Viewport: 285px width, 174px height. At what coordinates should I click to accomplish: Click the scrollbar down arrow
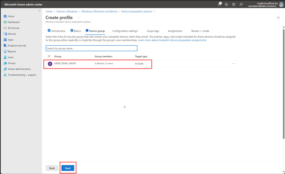(x=284, y=172)
